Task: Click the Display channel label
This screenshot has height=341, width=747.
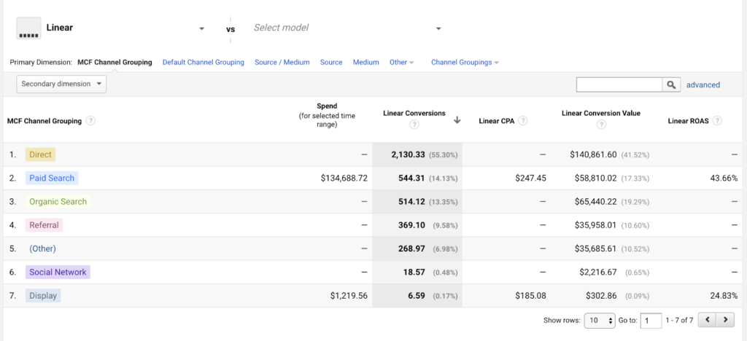Action: 43,296
